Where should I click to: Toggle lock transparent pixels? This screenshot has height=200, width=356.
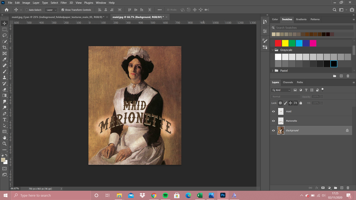(280, 103)
